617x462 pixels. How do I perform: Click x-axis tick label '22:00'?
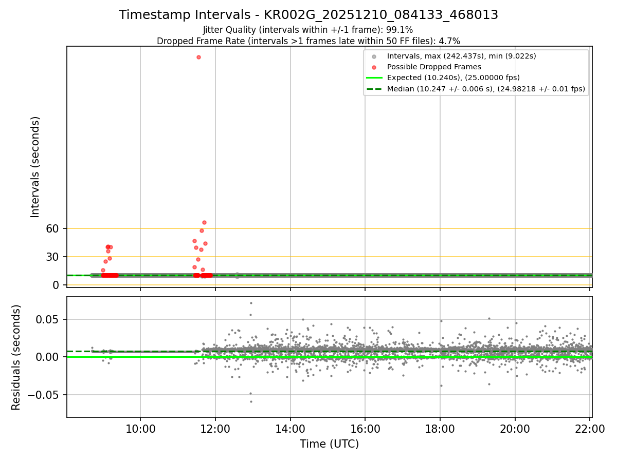click(x=590, y=429)
